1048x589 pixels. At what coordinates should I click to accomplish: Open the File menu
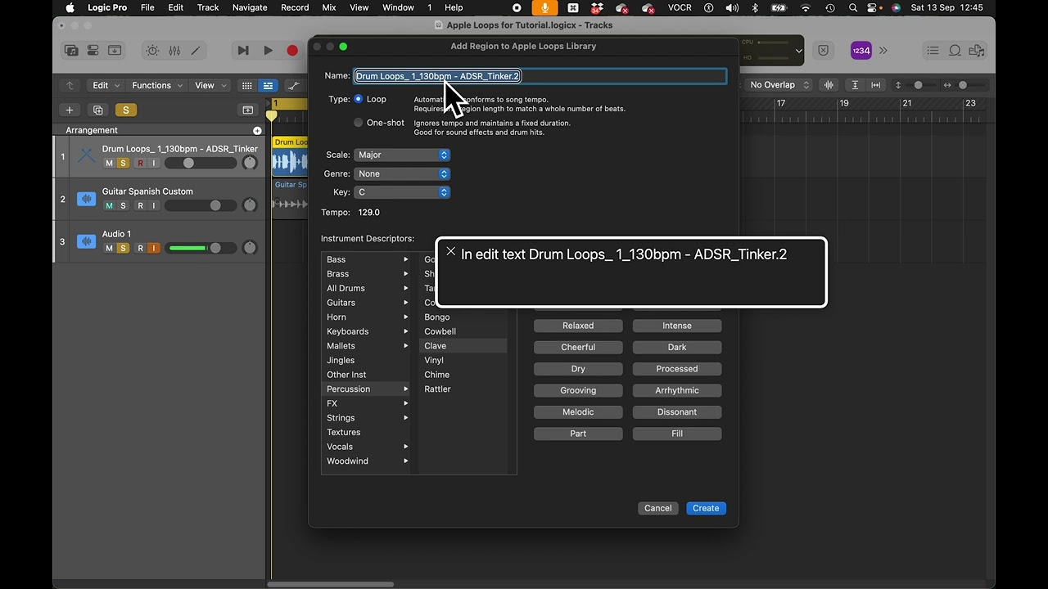pyautogui.click(x=147, y=7)
